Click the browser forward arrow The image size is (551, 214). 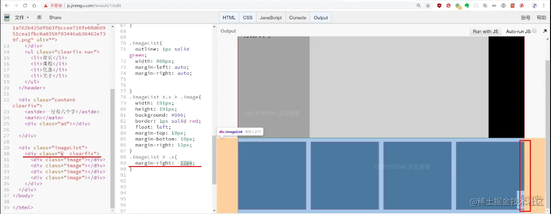point(17,5)
